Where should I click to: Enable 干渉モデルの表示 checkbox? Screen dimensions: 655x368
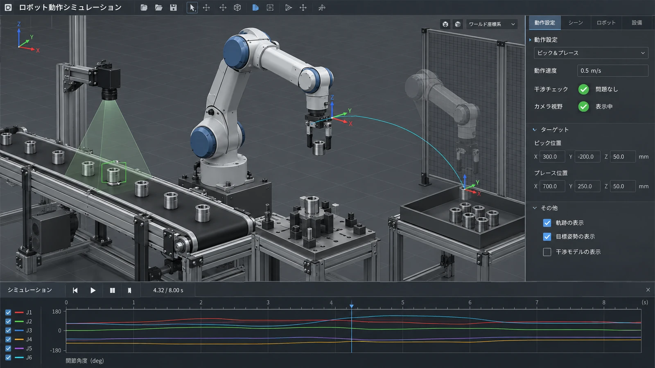547,252
